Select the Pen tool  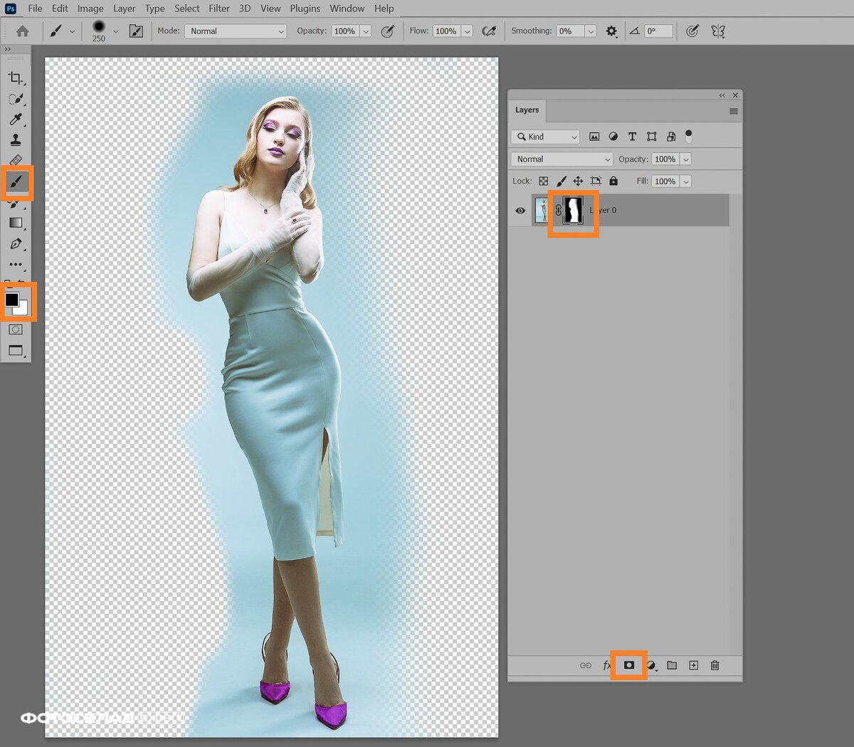(16, 244)
